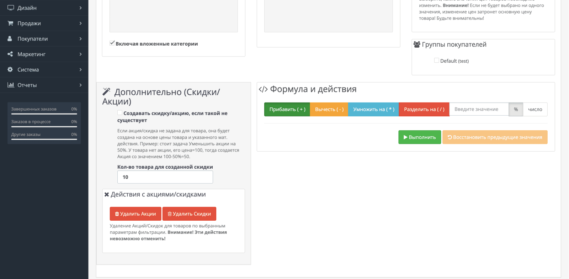Click the Marketing share icon
Viewport: 569px width, 279px height.
[10, 54]
